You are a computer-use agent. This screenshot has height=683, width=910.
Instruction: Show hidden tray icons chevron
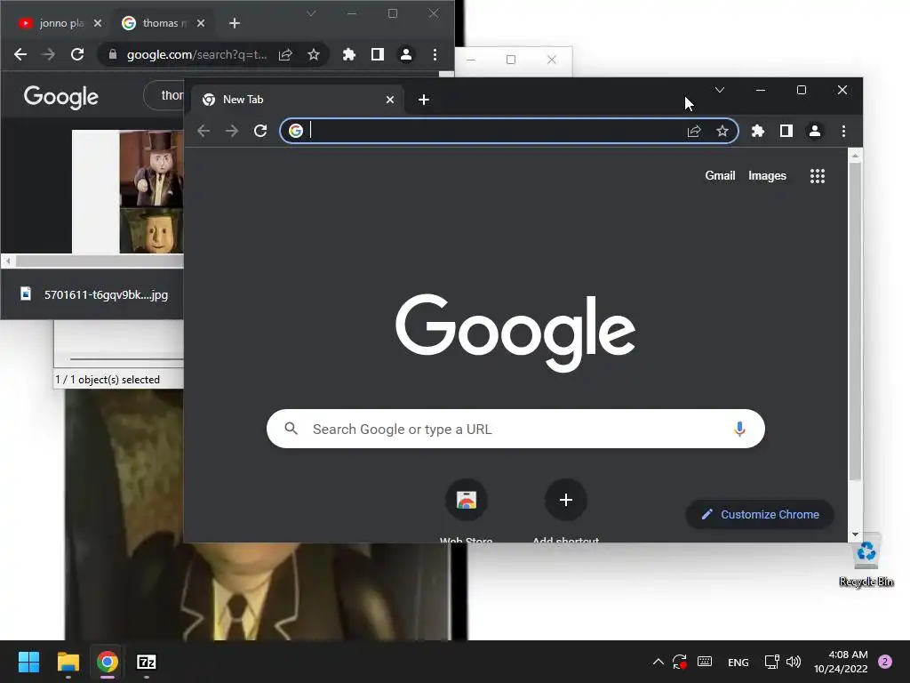[659, 662]
